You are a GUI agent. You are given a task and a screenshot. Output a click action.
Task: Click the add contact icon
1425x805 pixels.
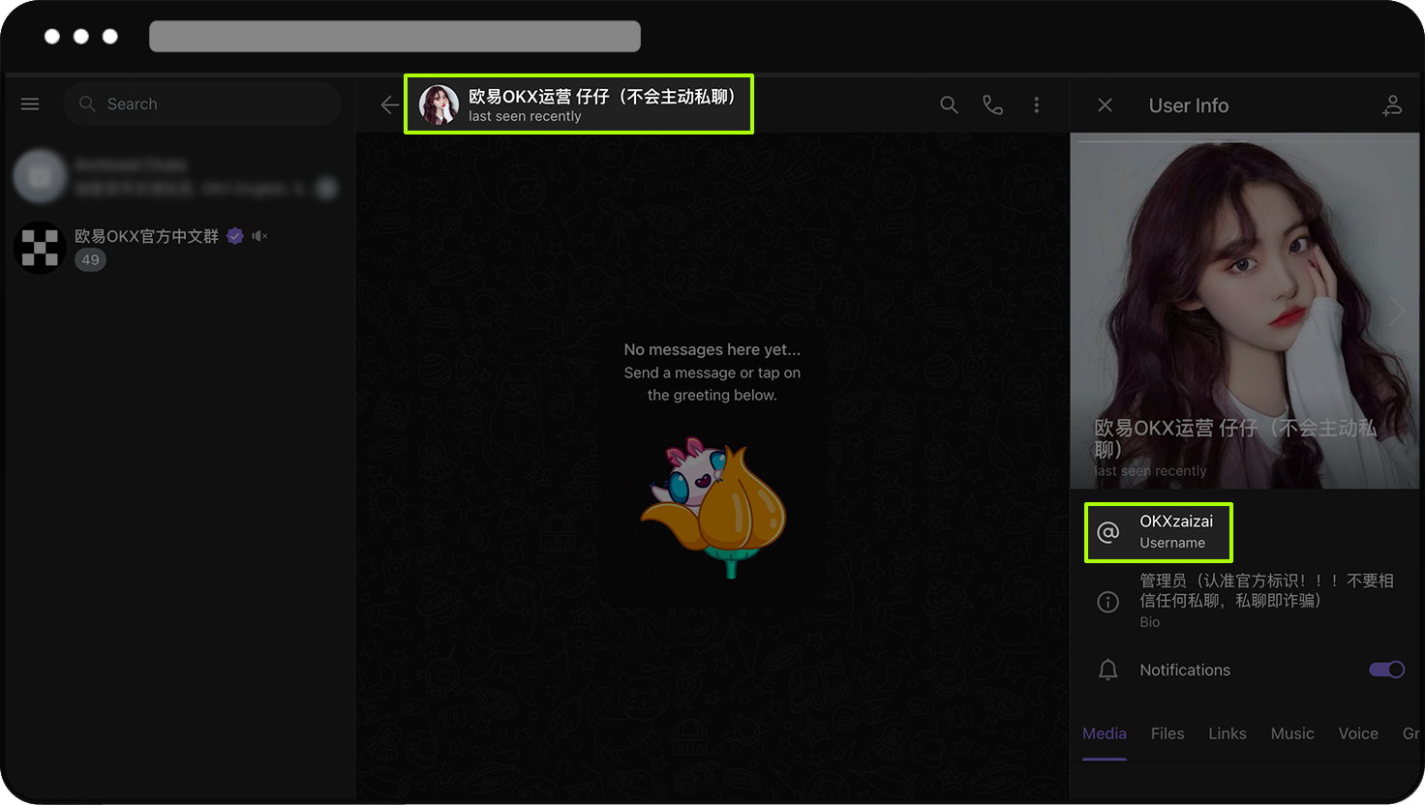coord(1391,105)
